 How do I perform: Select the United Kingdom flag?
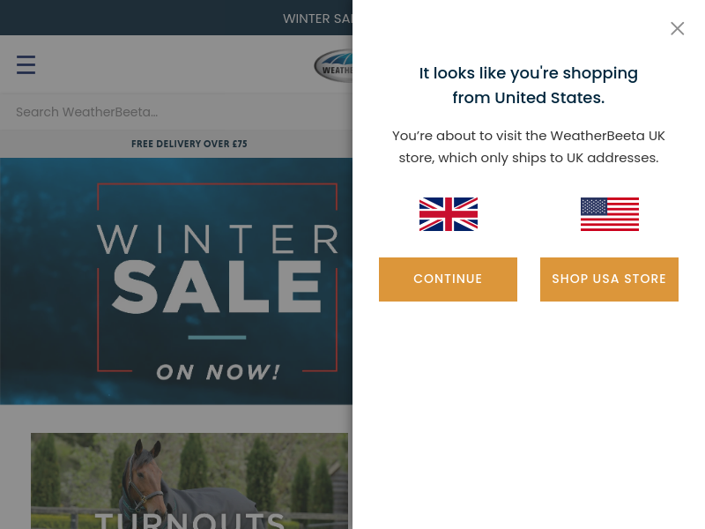click(449, 214)
